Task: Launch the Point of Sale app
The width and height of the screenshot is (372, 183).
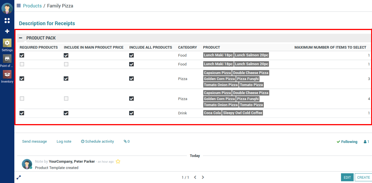Action: point(7,59)
